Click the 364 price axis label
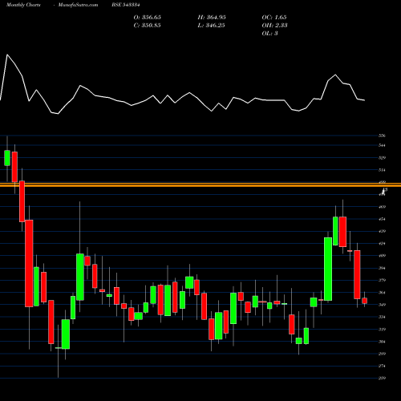This screenshot has width=401, height=401. [x=382, y=293]
